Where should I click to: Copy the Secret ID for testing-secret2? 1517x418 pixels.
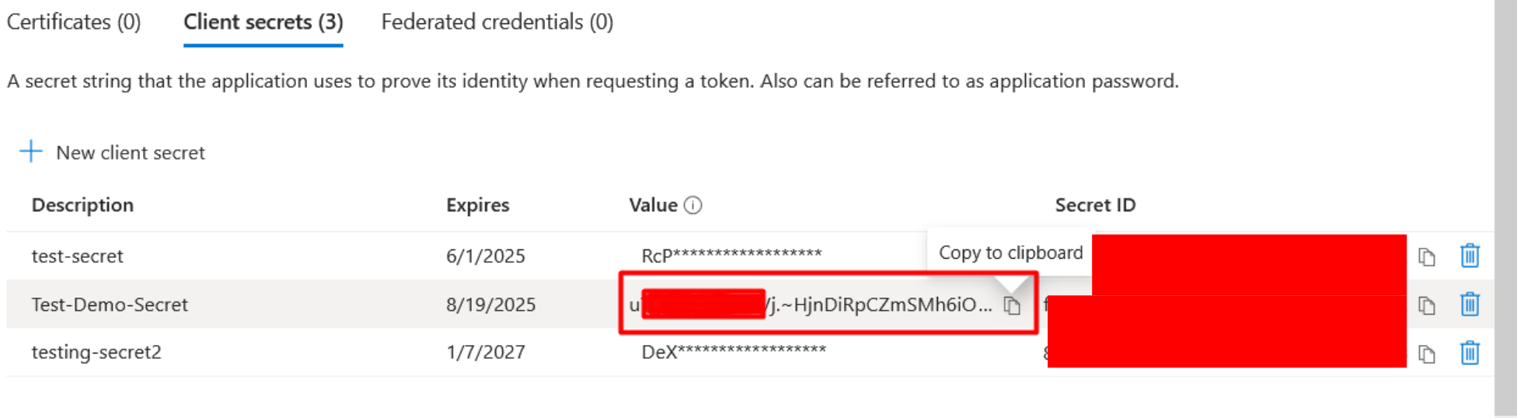(1426, 354)
